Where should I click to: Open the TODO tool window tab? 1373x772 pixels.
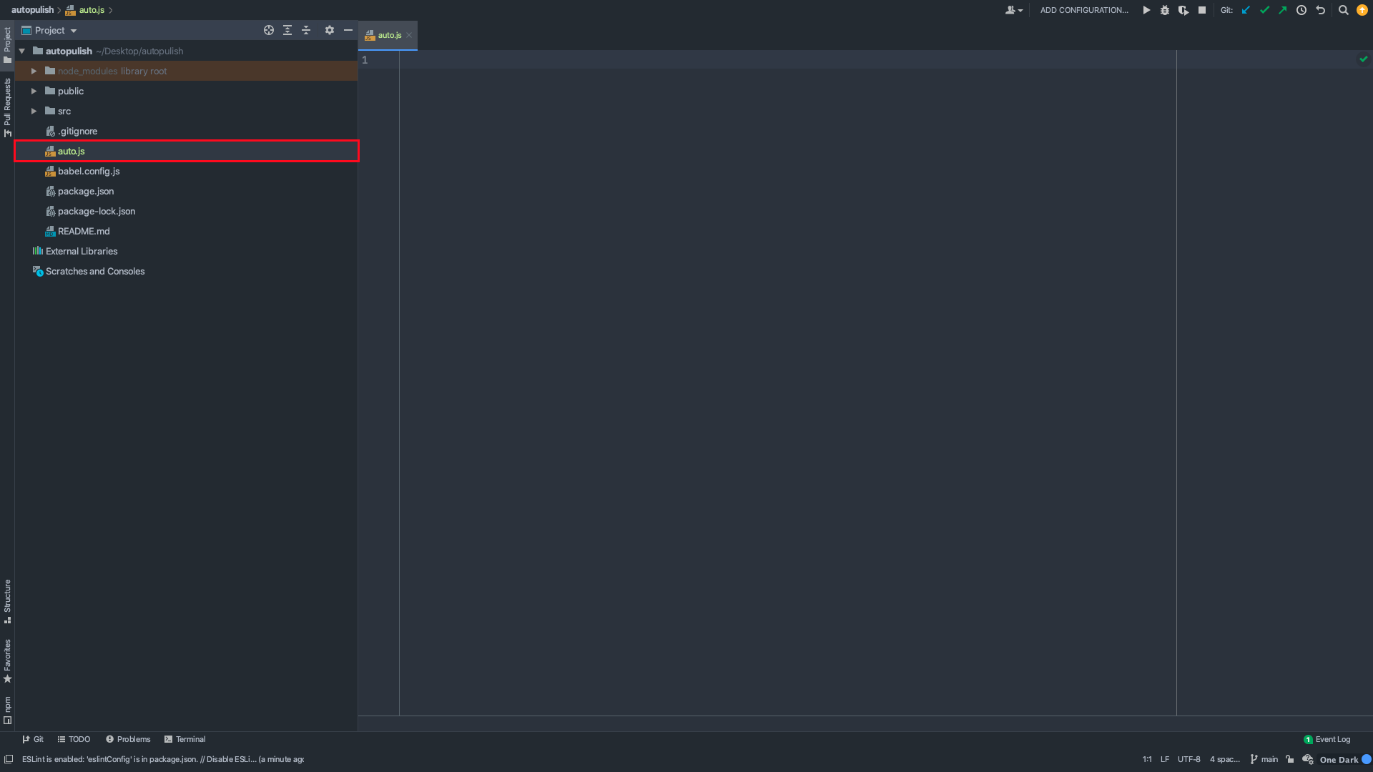(x=74, y=739)
